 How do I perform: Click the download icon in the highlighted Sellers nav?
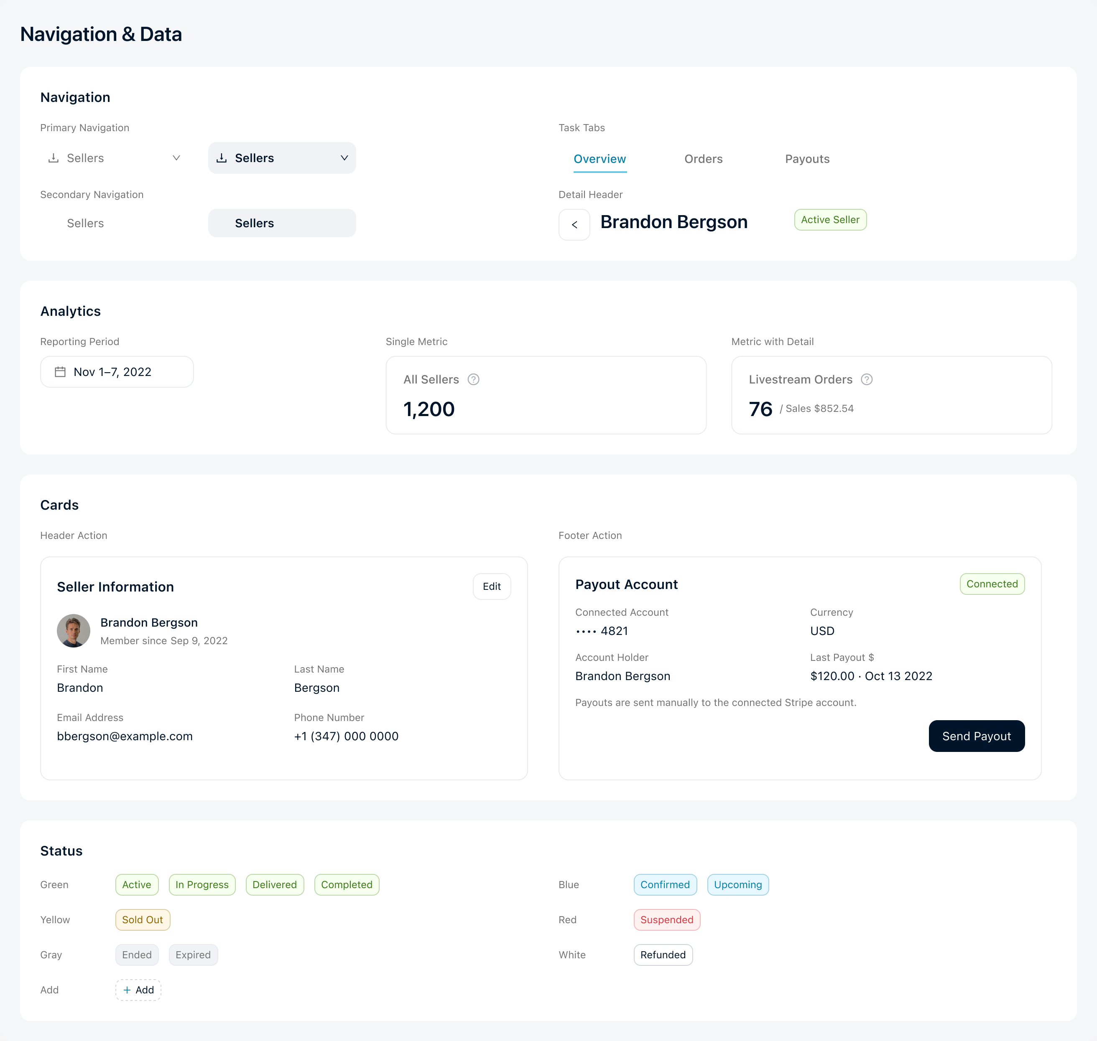click(222, 158)
